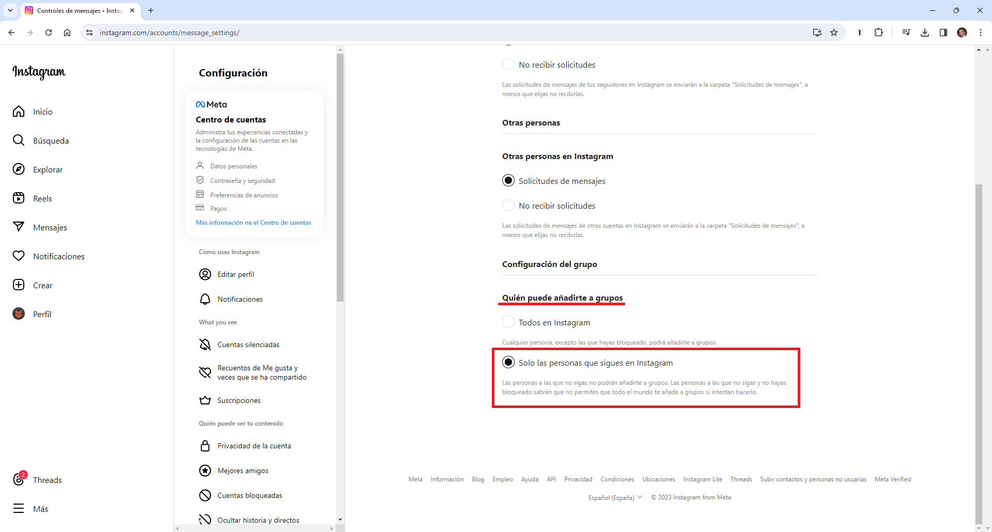Click the Blog footer link

tap(478, 479)
